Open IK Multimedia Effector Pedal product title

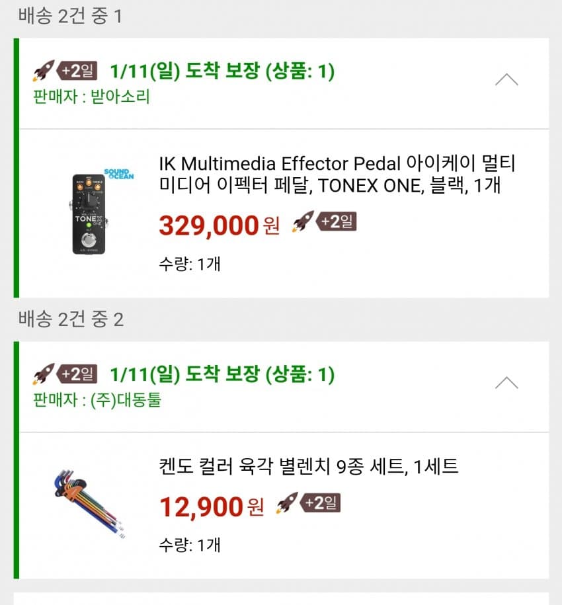tap(337, 175)
